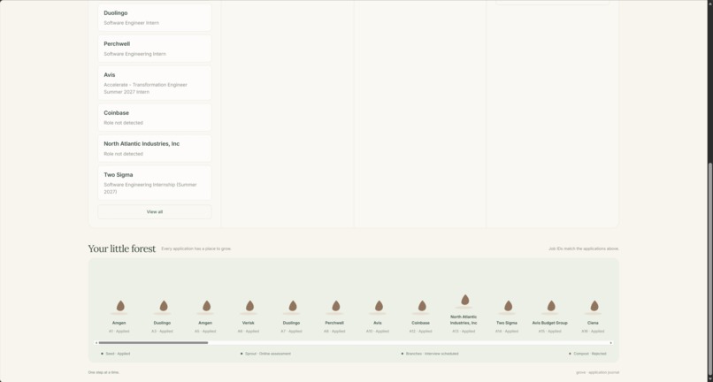Click the right arrow of the forest scrollbar

coord(610,343)
